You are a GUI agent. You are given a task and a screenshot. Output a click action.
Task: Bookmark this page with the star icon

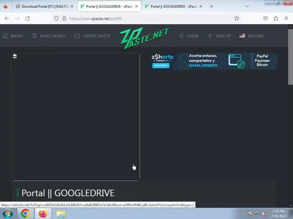pyautogui.click(x=237, y=19)
